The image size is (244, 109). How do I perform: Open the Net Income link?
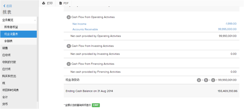[79, 24]
